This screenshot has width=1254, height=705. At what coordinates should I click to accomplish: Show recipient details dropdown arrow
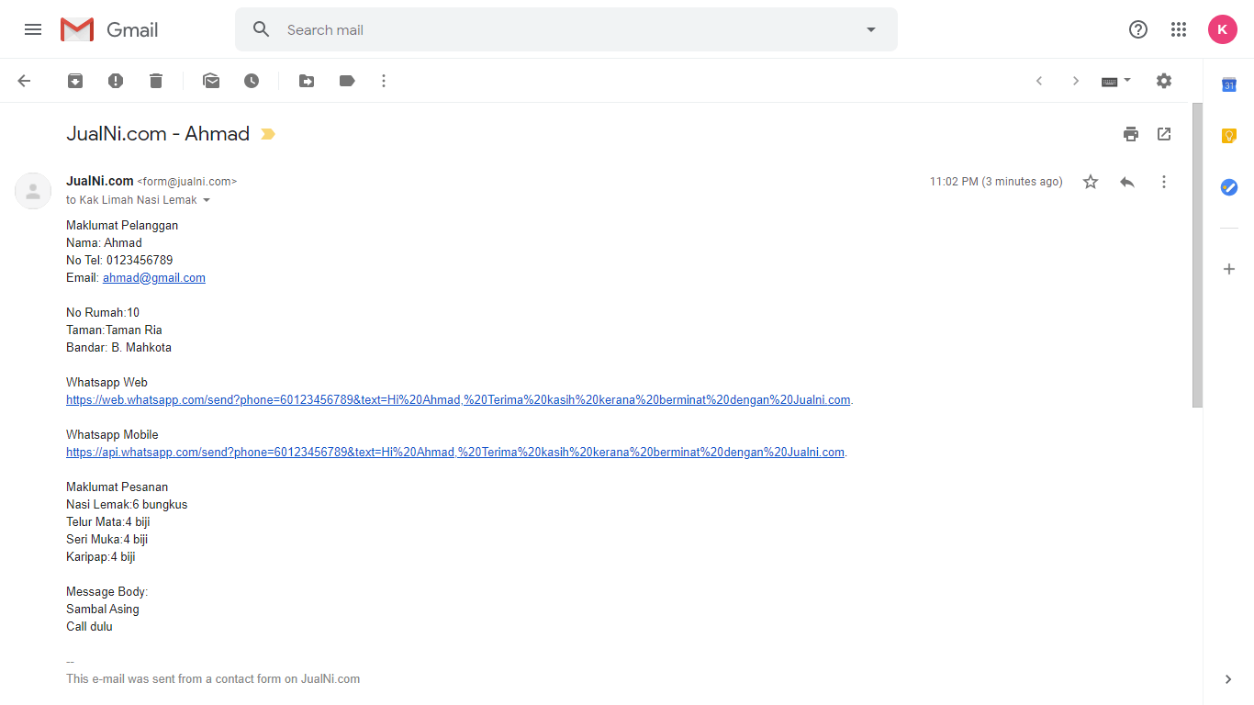pos(207,200)
